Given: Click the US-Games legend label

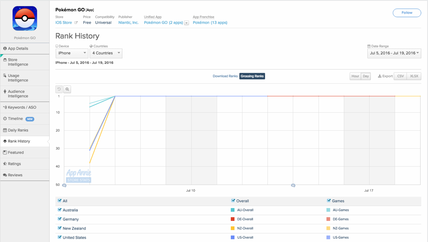Looking at the screenshot, I should (x=341, y=237).
